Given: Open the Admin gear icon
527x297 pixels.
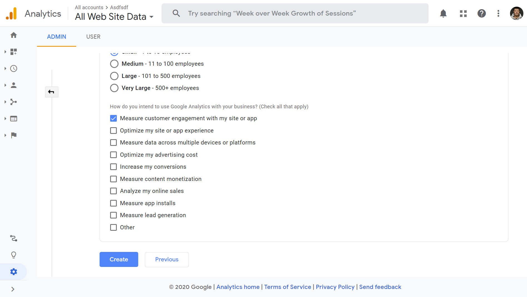Looking at the screenshot, I should pyautogui.click(x=14, y=272).
